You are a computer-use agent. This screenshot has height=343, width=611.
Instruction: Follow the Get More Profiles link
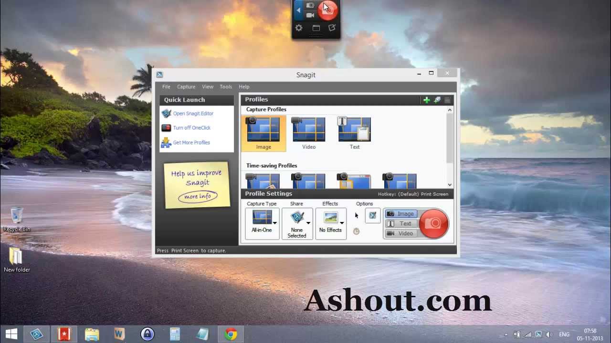coord(191,142)
